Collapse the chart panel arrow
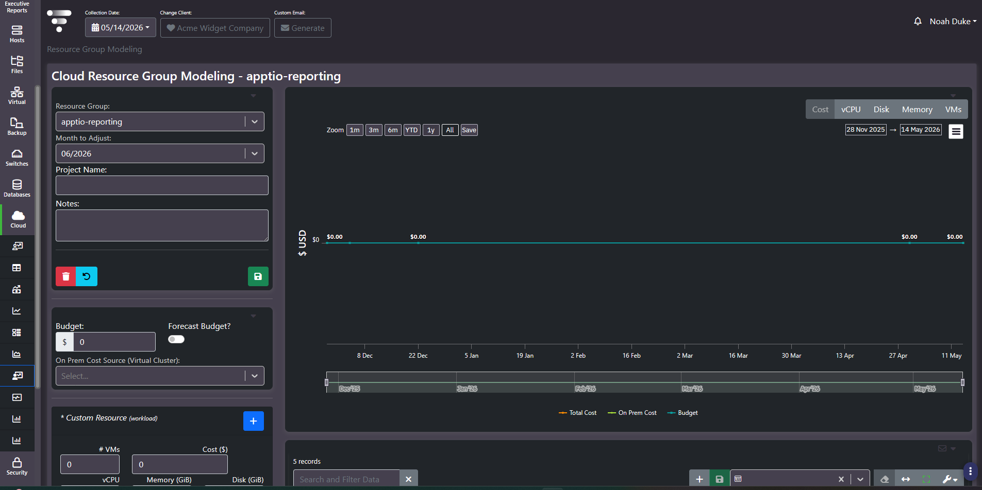Viewport: 982px width, 490px height. point(953,96)
